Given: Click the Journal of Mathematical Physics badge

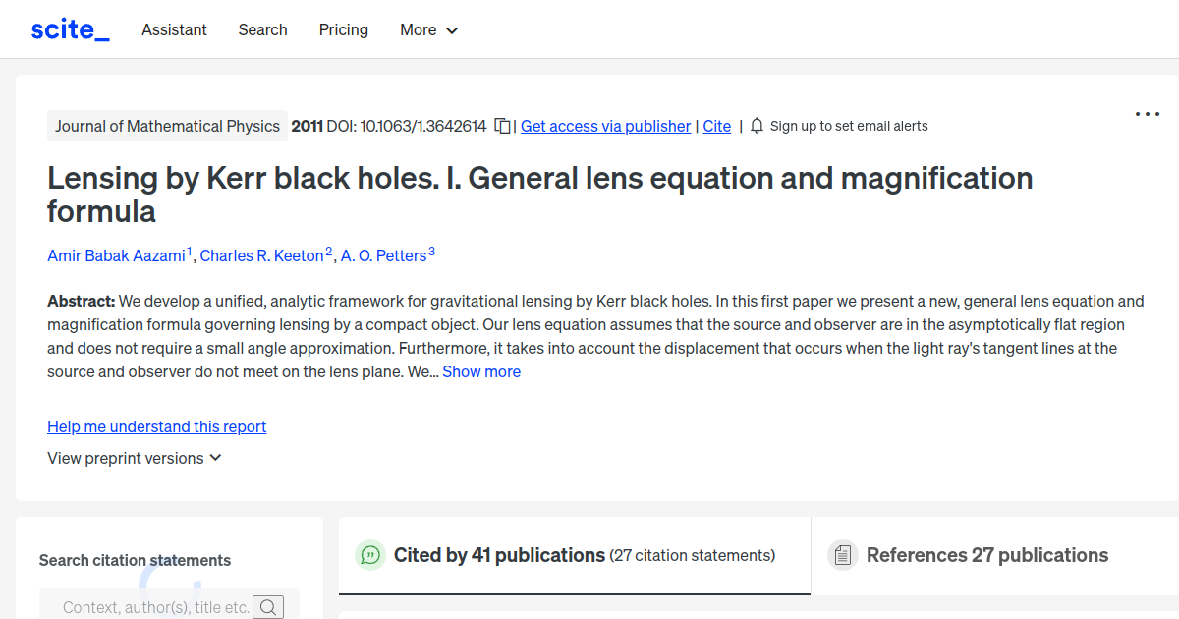Looking at the screenshot, I should [x=167, y=126].
